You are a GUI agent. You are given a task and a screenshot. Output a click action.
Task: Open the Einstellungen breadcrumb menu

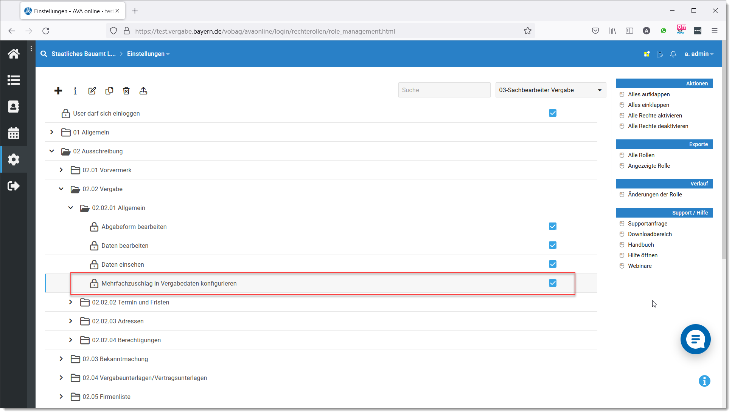148,54
